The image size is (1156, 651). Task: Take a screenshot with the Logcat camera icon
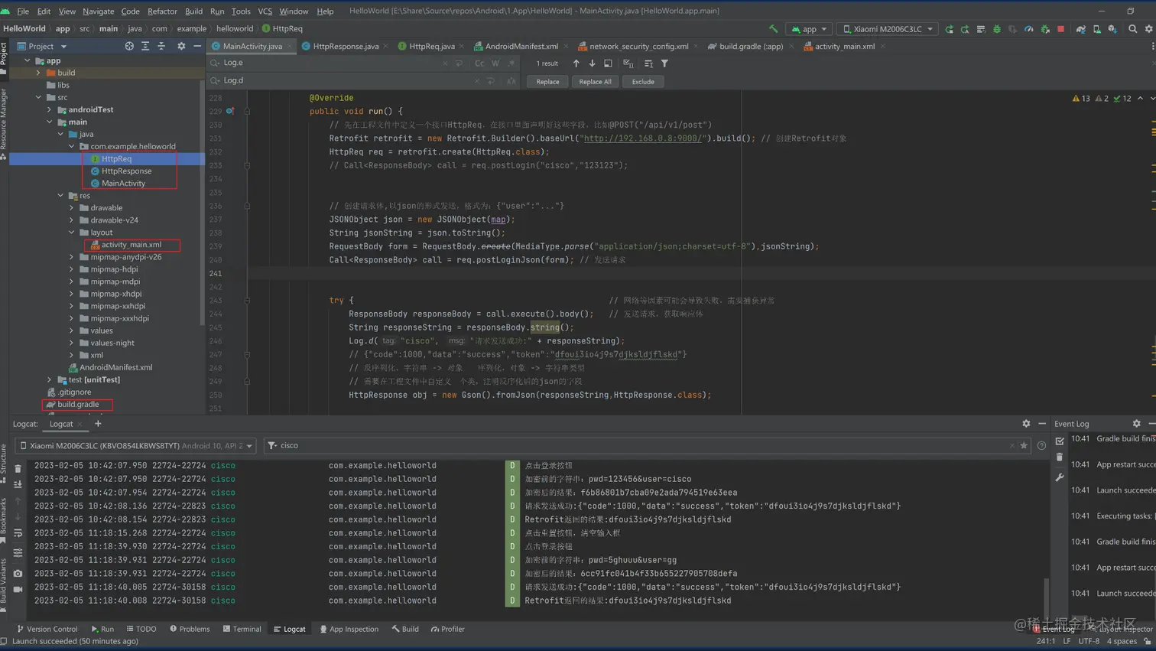pos(18,573)
